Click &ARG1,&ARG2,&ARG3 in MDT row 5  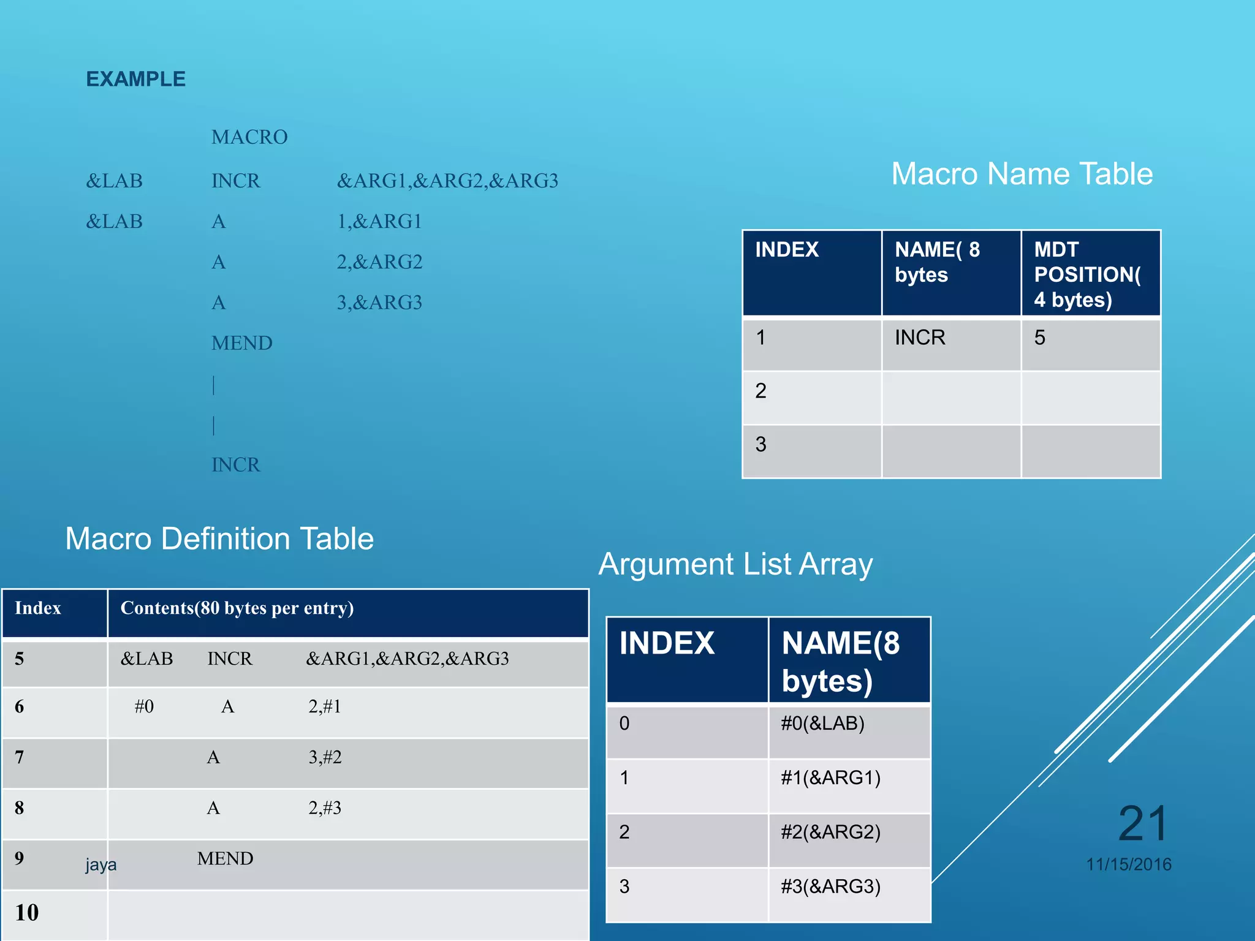point(408,659)
